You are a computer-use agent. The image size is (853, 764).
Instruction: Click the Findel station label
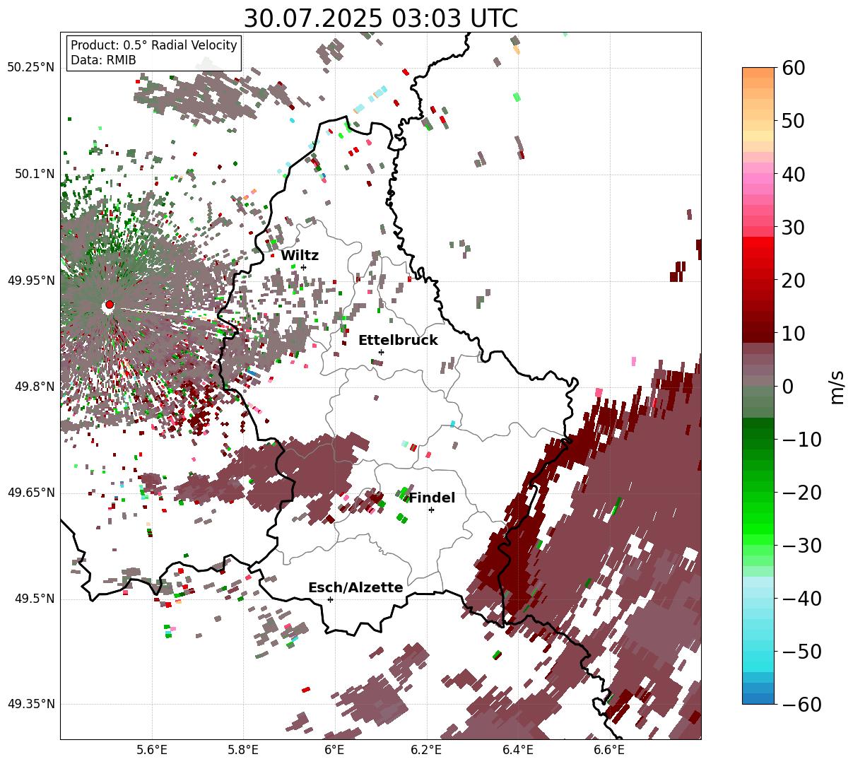432,498
